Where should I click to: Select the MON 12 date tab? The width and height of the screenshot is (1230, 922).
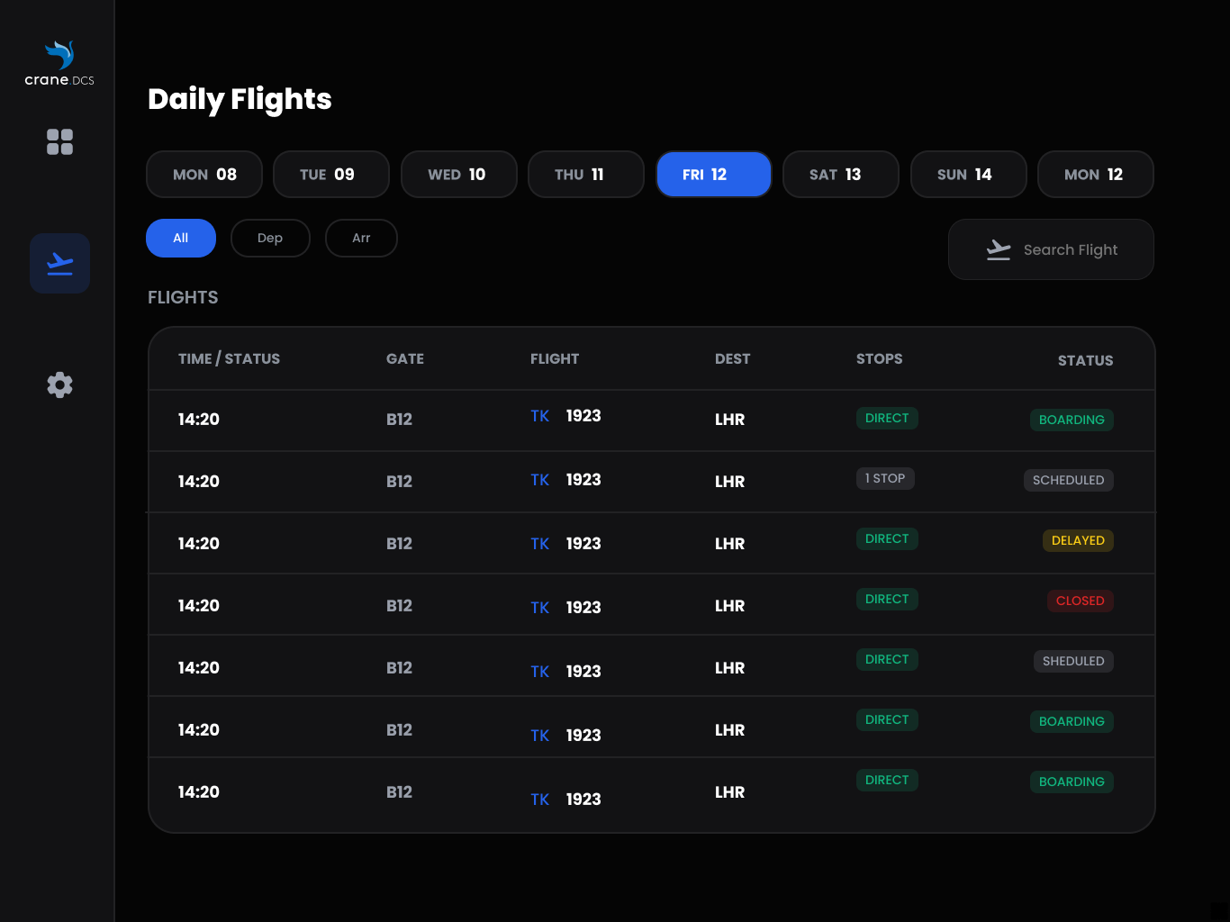coord(1096,174)
